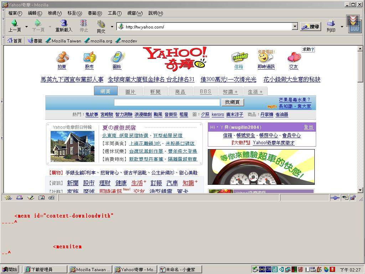The width and height of the screenshot is (365, 274).
Task: Click the 求助 help link
Action: coord(308,49)
